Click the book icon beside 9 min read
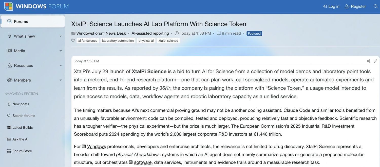 tap(219, 33)
